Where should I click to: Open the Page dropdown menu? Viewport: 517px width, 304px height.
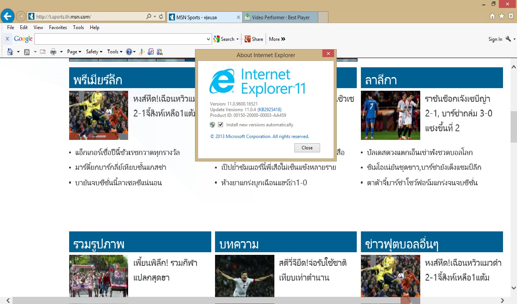click(x=74, y=52)
